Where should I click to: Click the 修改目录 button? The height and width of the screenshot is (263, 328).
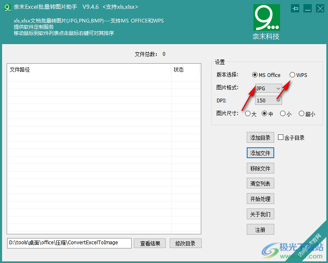coord(185,243)
